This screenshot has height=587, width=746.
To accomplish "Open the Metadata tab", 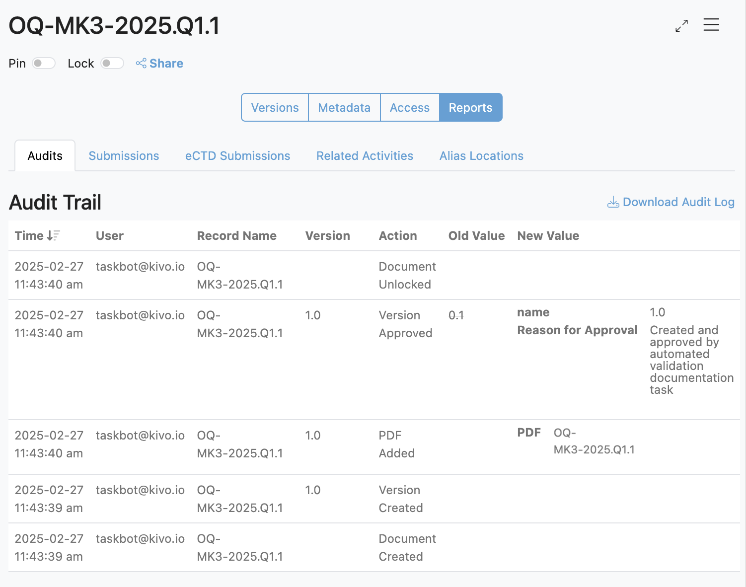I will point(344,107).
